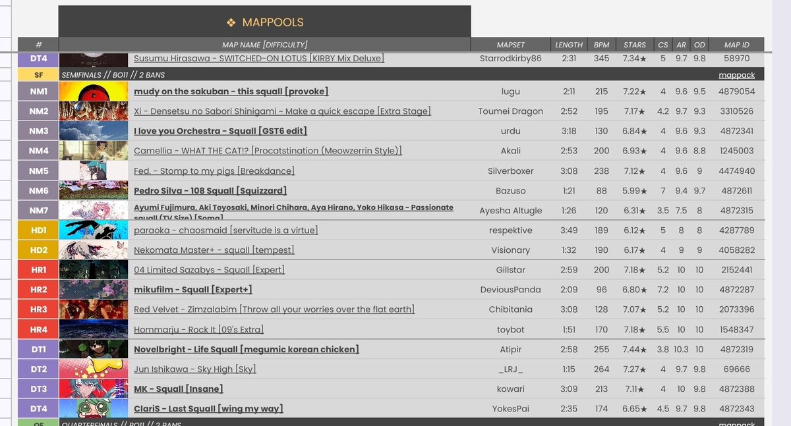Click the HR3 map thumbnail
The image size is (791, 426).
pyautogui.click(x=94, y=309)
